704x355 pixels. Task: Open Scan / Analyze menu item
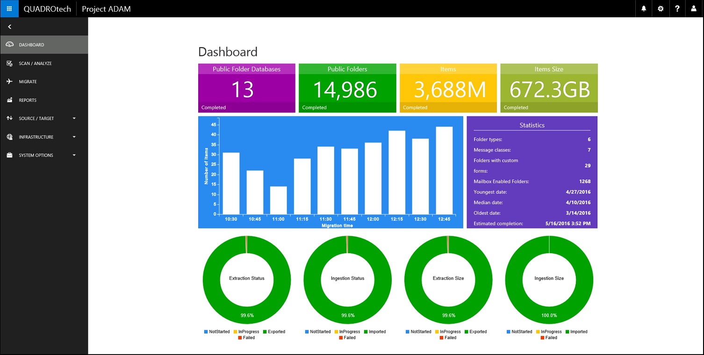pos(35,63)
